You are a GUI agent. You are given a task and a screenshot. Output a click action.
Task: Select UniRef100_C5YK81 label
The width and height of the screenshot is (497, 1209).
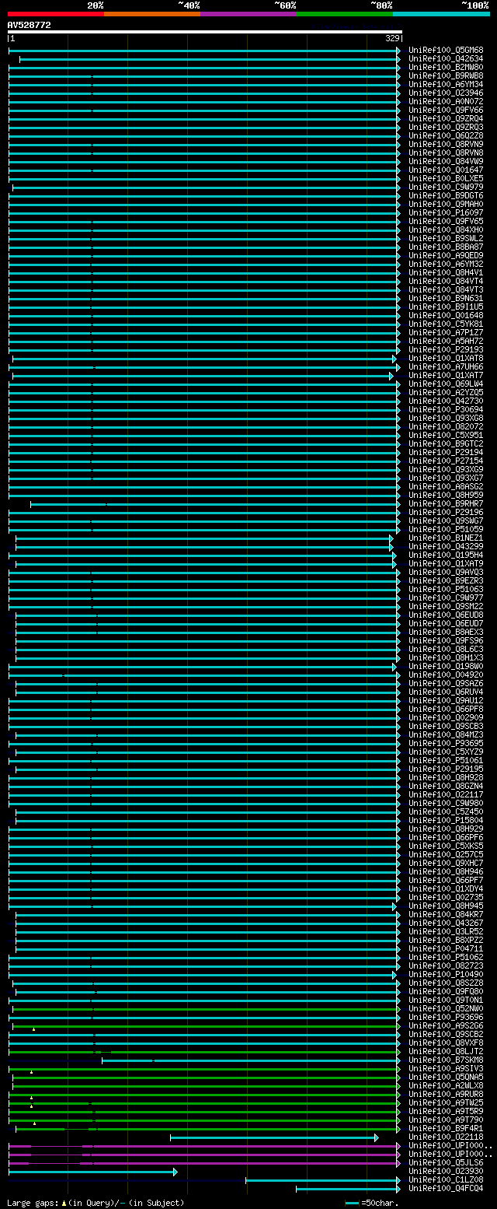[x=446, y=324]
